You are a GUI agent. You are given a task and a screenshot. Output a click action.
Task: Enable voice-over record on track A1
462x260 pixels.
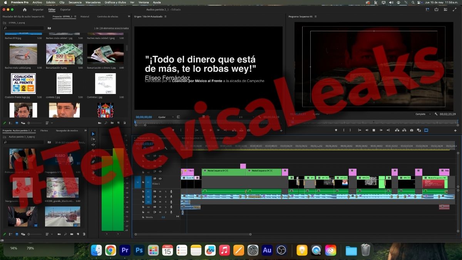171,191
